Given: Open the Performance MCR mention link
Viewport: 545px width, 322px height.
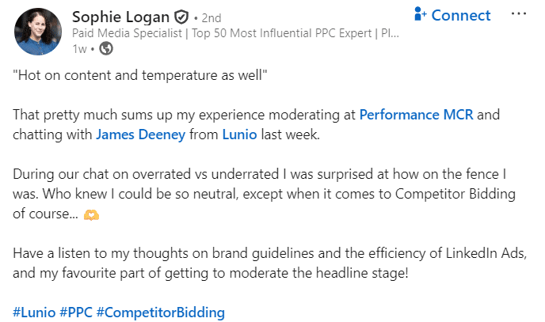Looking at the screenshot, I should click(x=416, y=115).
